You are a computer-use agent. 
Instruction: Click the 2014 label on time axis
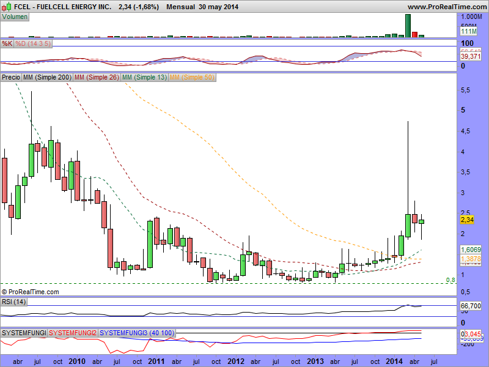394,361
